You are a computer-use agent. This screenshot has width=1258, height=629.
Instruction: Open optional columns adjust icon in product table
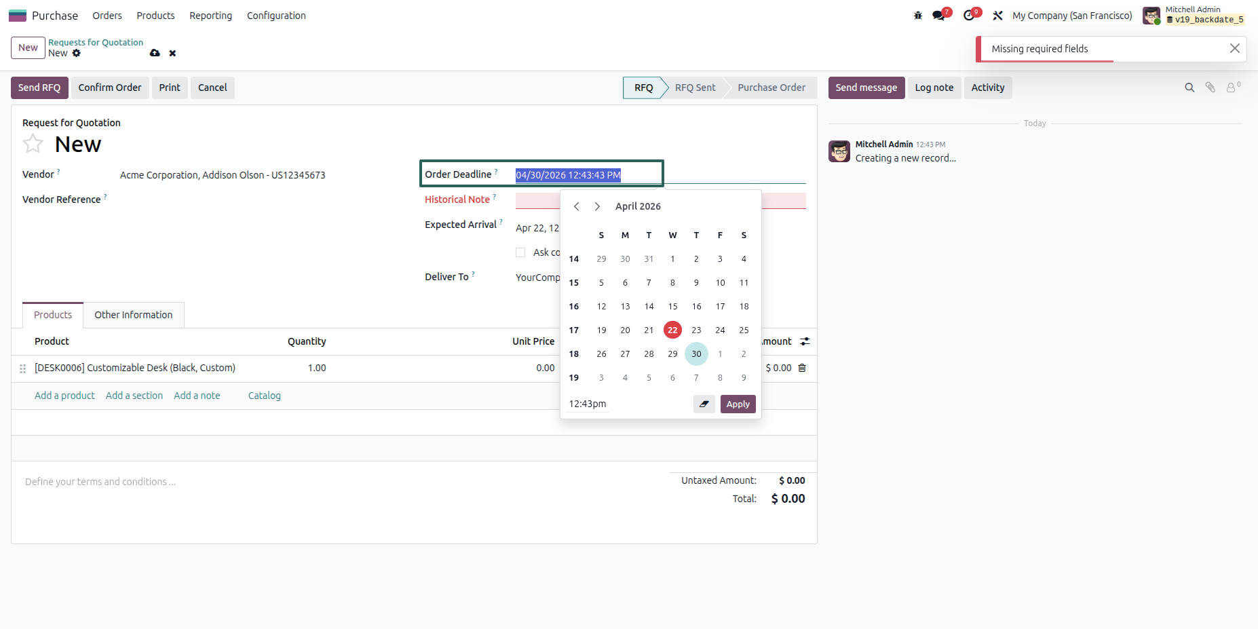pyautogui.click(x=805, y=341)
